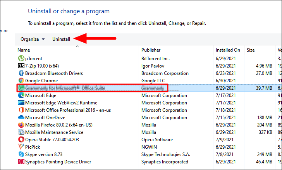Sort list by Publisher column

click(x=151, y=50)
